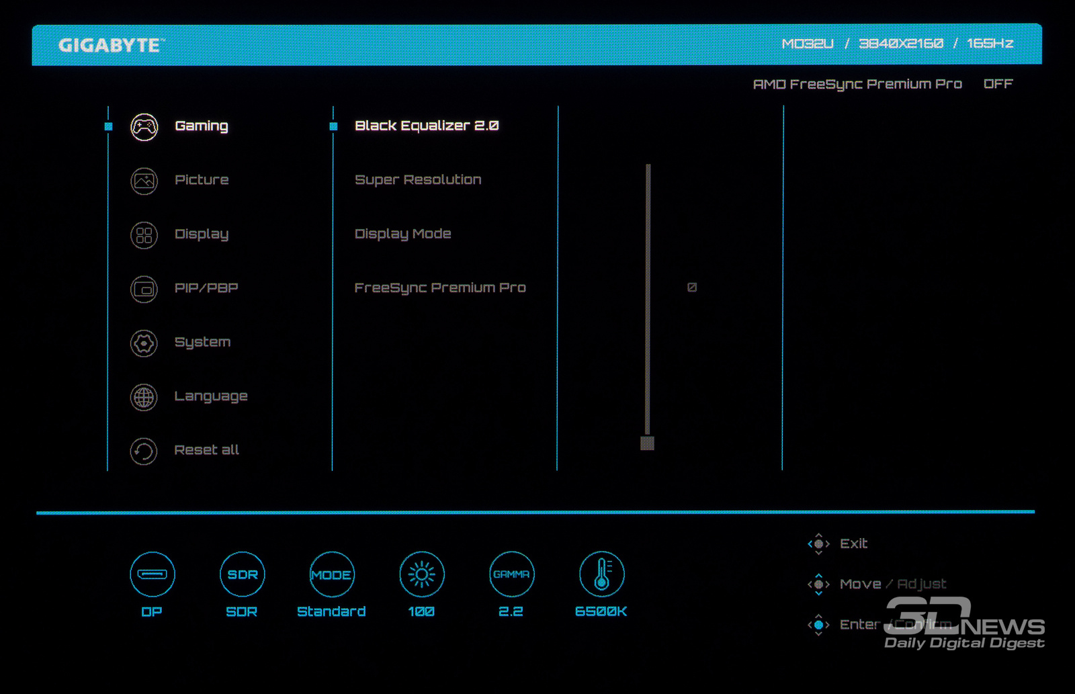Click the Exit hint label
The image size is (1075, 694).
pyautogui.click(x=853, y=544)
